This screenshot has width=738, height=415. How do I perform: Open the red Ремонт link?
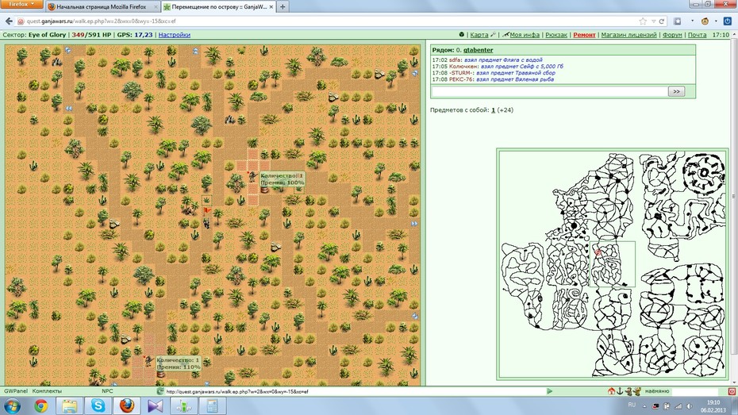pos(584,35)
